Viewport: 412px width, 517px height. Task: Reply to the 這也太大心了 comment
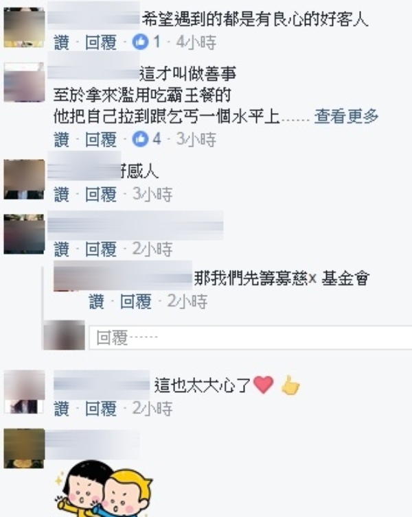point(101,409)
